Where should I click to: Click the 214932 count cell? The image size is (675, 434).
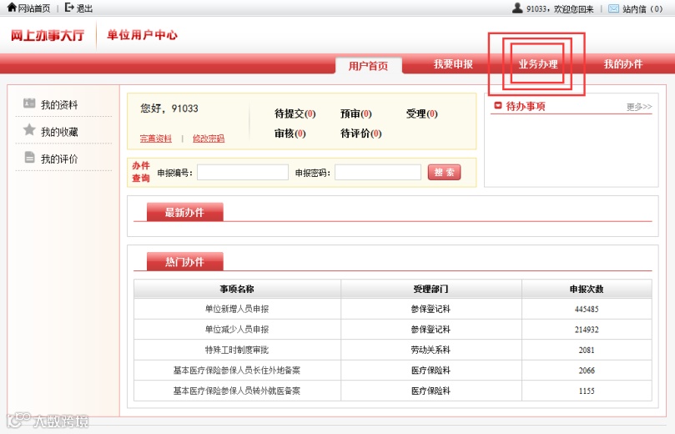(x=587, y=330)
